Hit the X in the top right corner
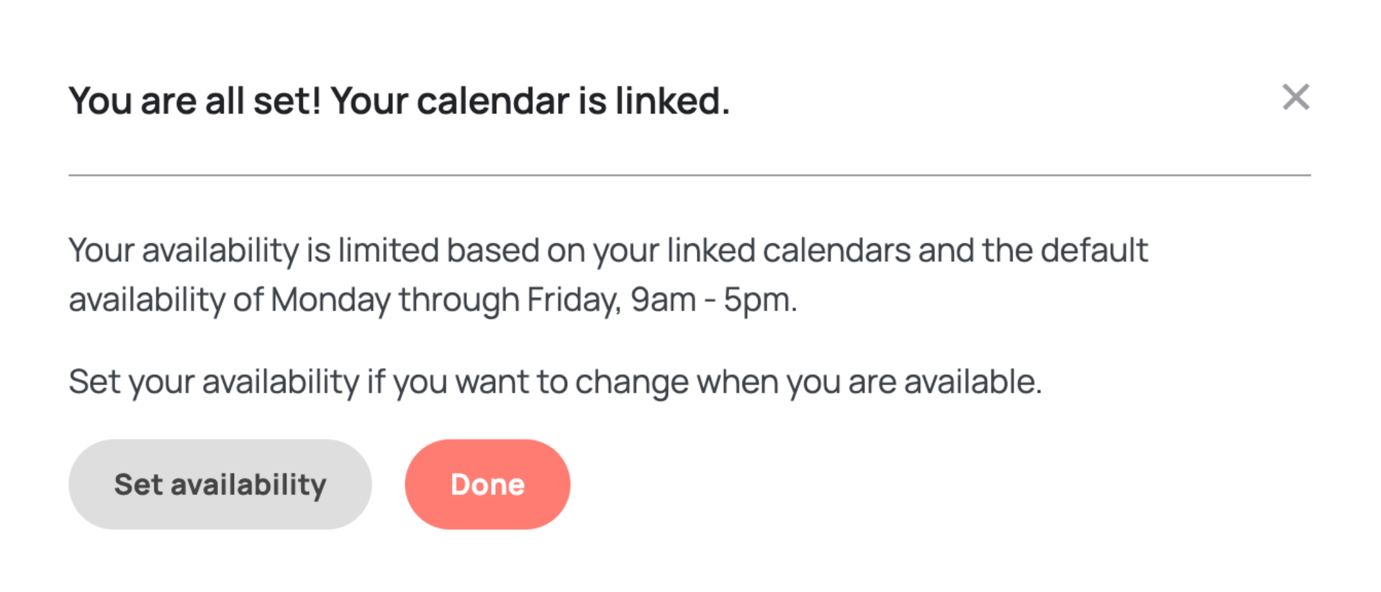The height and width of the screenshot is (592, 1381). 1295,98
